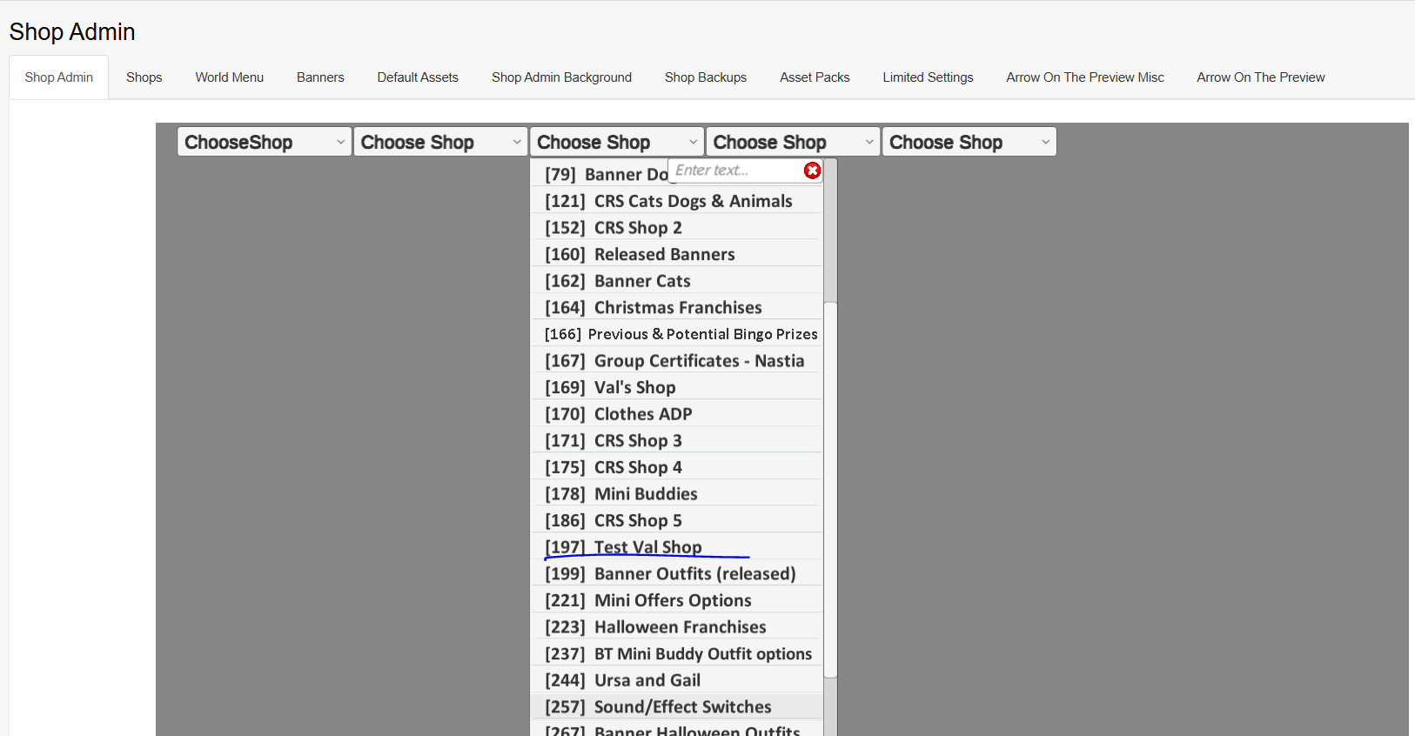Select [237] BT Mini Buddy Outfit options
The height and width of the screenshot is (736, 1415).
click(x=676, y=653)
